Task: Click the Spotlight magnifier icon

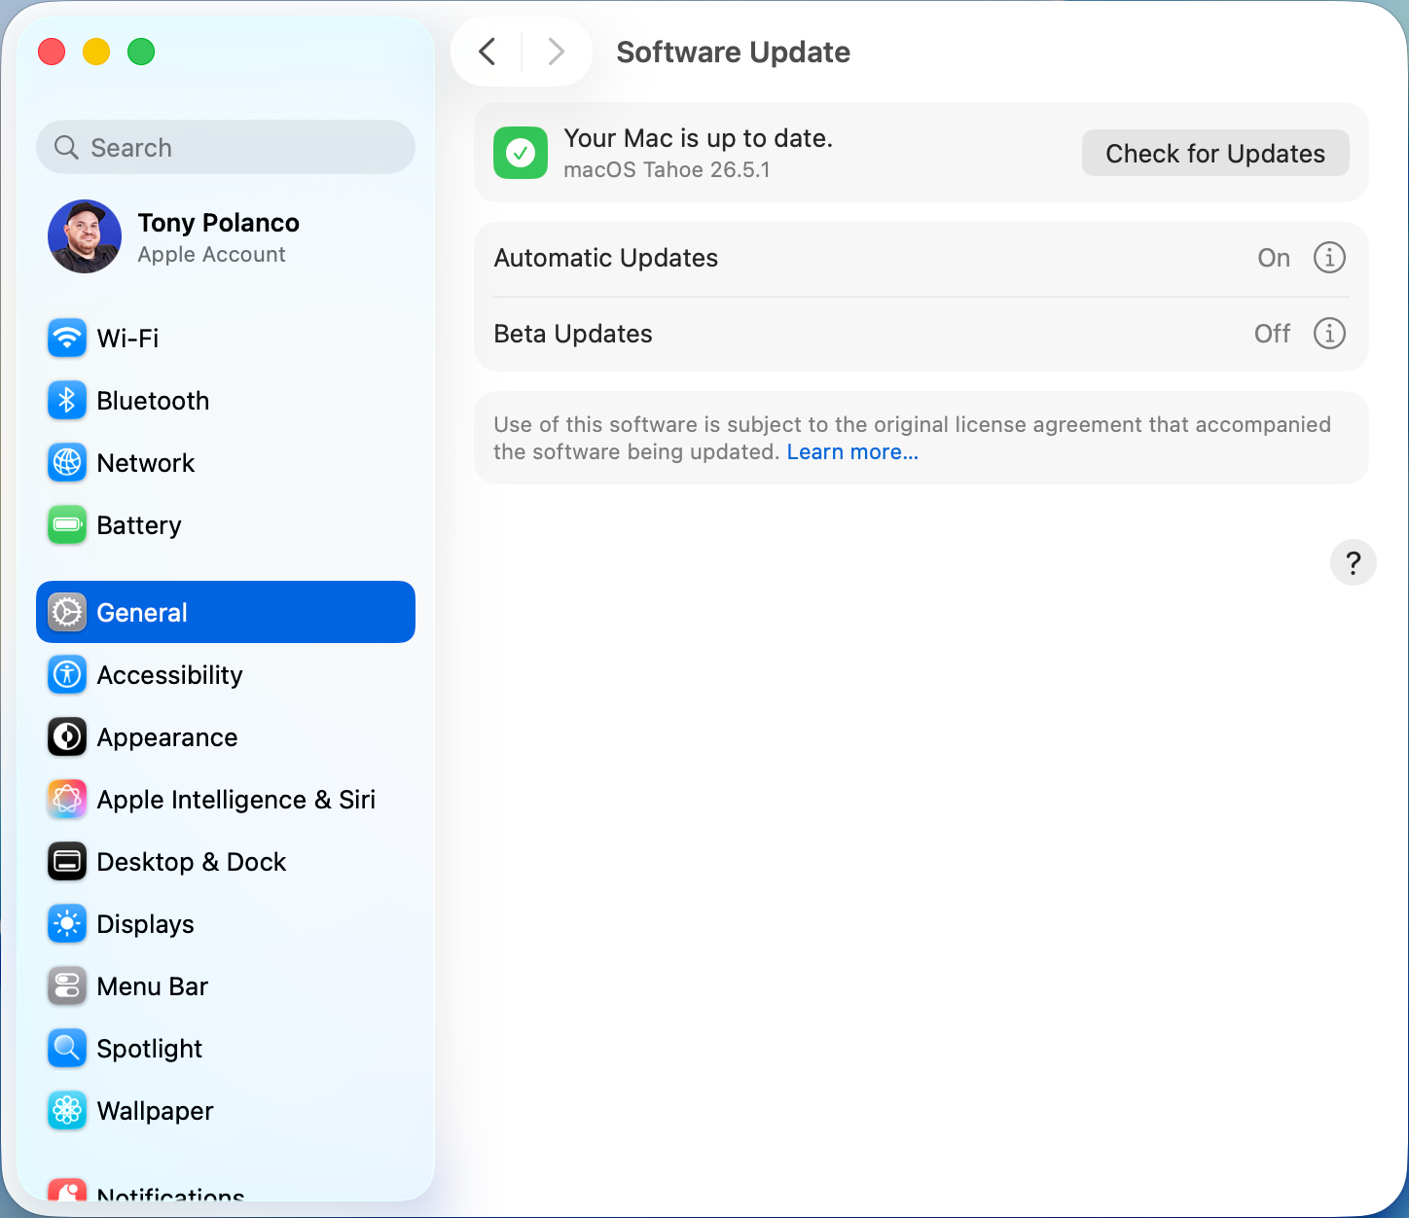Action: click(x=67, y=1048)
